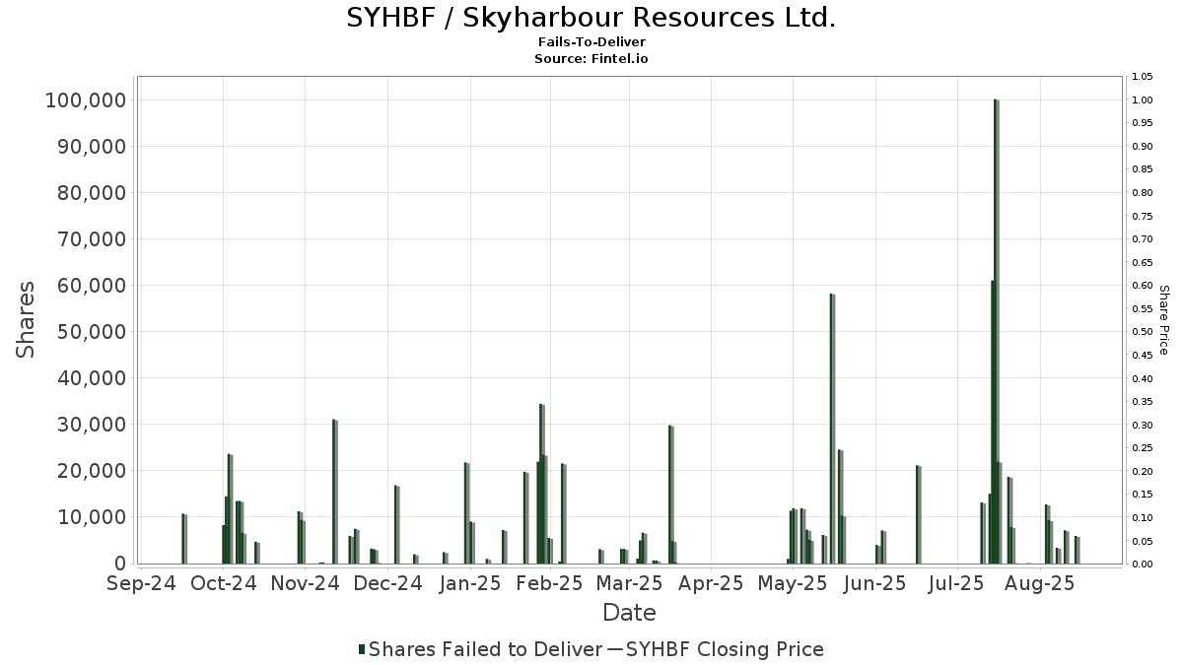Image resolution: width=1183 pixels, height=665 pixels.
Task: Click the green Shares Failed to Deliver legend swatch
Action: pos(362,648)
